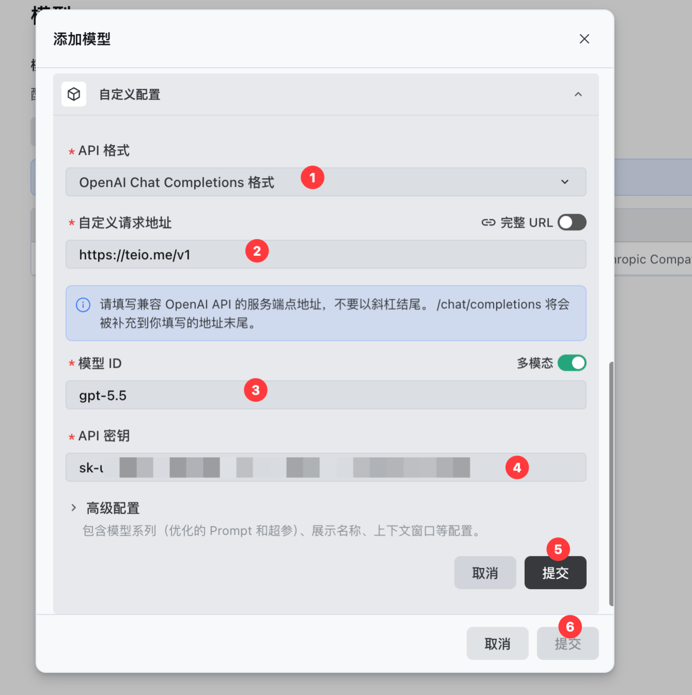This screenshot has width=692, height=695.
Task: Click 取消 inside the custom config panel
Action: pos(485,573)
